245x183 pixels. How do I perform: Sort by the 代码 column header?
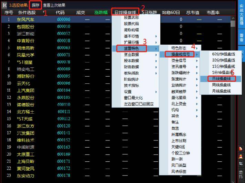pos(60,12)
